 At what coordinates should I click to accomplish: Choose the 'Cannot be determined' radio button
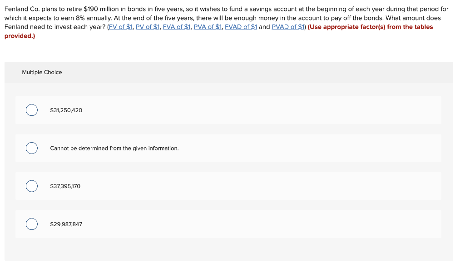(x=32, y=148)
